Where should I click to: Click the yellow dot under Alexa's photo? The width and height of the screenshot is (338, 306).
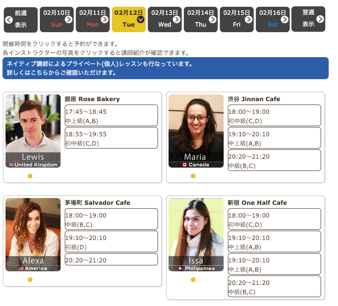(x=30, y=280)
